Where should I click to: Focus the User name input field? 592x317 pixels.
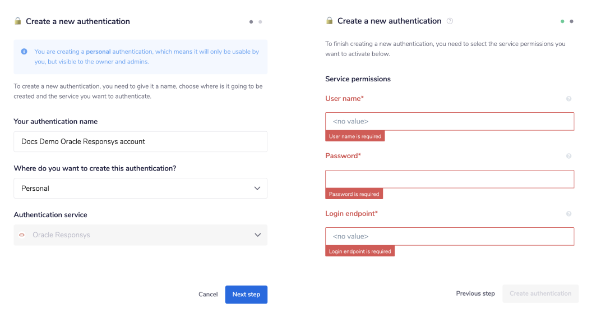click(450, 121)
